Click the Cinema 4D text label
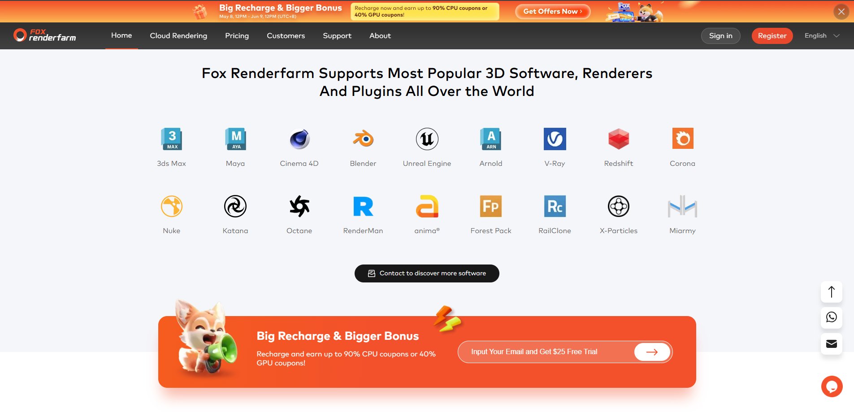Screen dimensions: 854x412 pos(299,164)
